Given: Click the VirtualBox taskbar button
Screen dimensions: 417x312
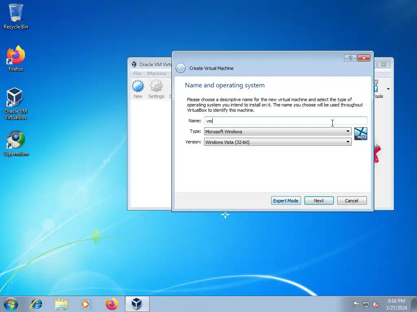Looking at the screenshot, I should 137,304.
